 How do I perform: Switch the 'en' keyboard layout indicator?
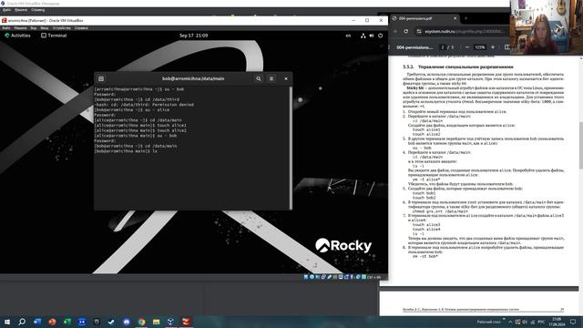348,36
